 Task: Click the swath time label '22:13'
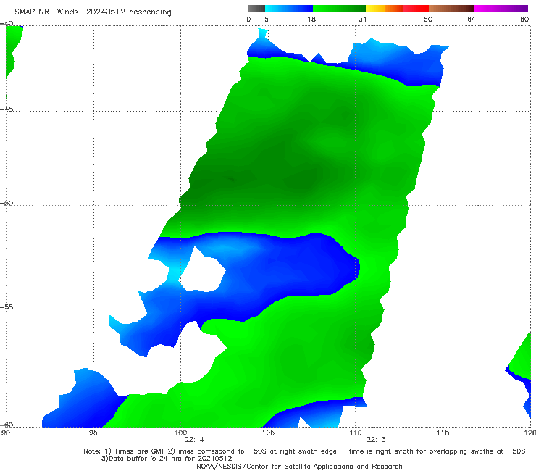coord(377,440)
